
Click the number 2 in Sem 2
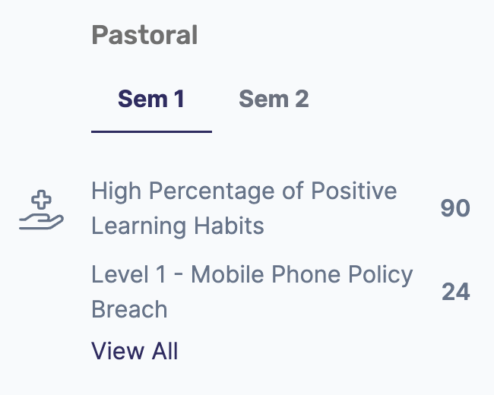[302, 99]
